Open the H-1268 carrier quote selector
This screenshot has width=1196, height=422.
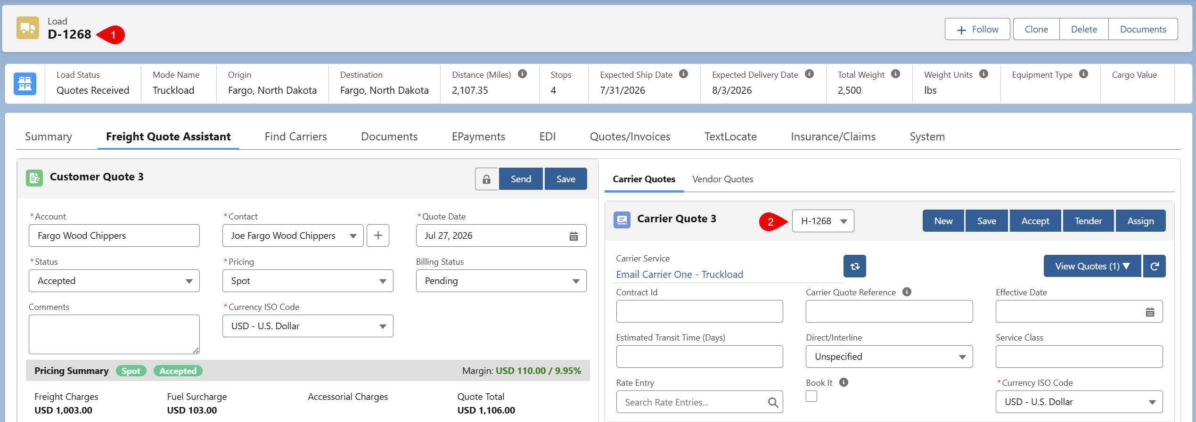(x=823, y=221)
